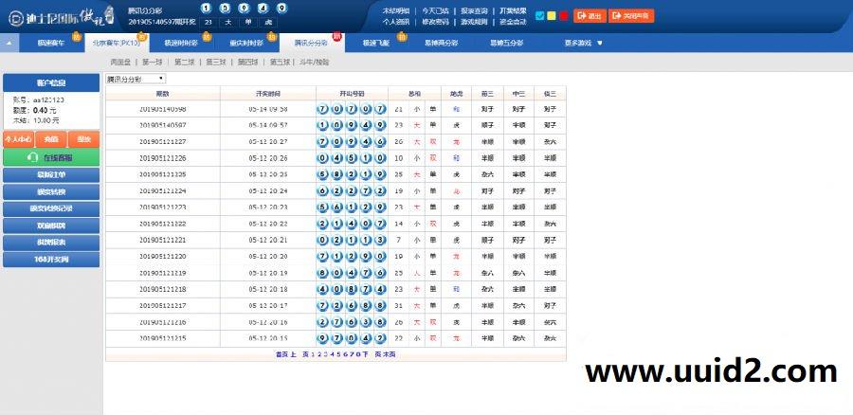Click the orange 提款 button
Image resolution: width=853 pixels, height=415 pixels.
[x=83, y=139]
